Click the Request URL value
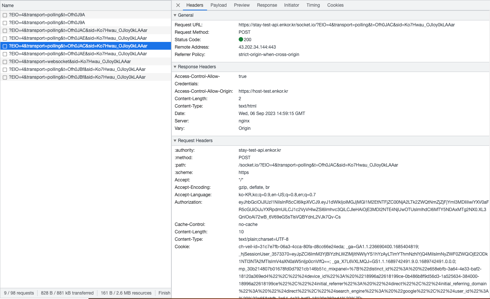This screenshot has height=299, width=490. click(346, 25)
